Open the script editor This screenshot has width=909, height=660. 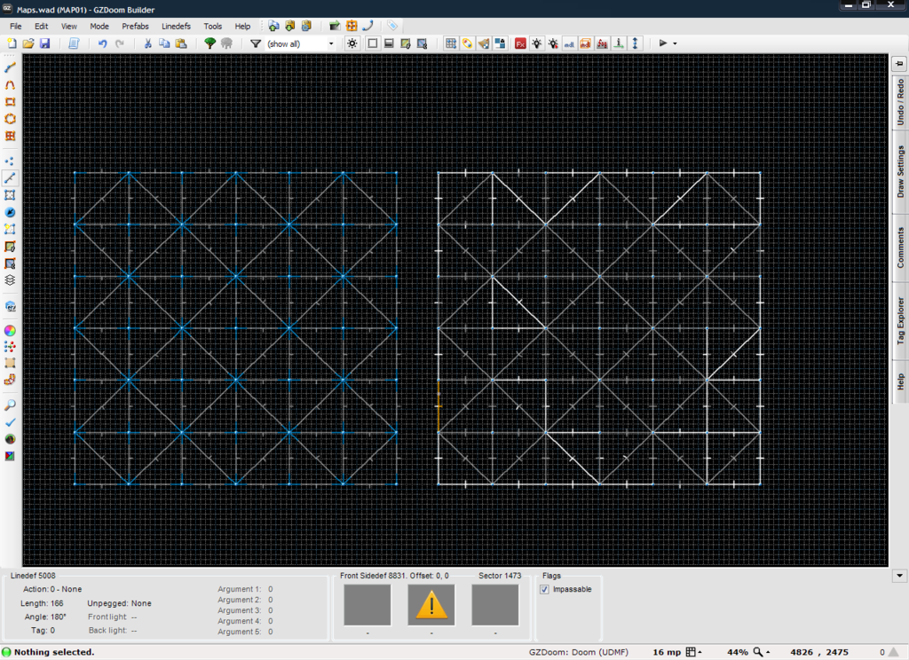[x=74, y=43]
